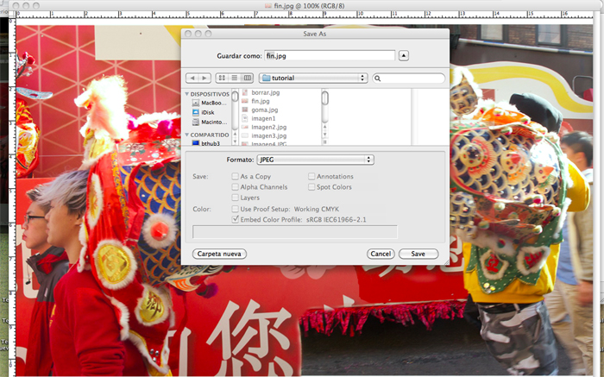Click the Save button

click(418, 254)
